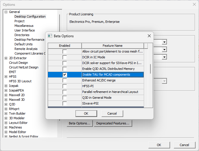Expand the Model Editor tree node
Image resolution: width=199 pixels, height=151 pixels.
click(x=6, y=132)
